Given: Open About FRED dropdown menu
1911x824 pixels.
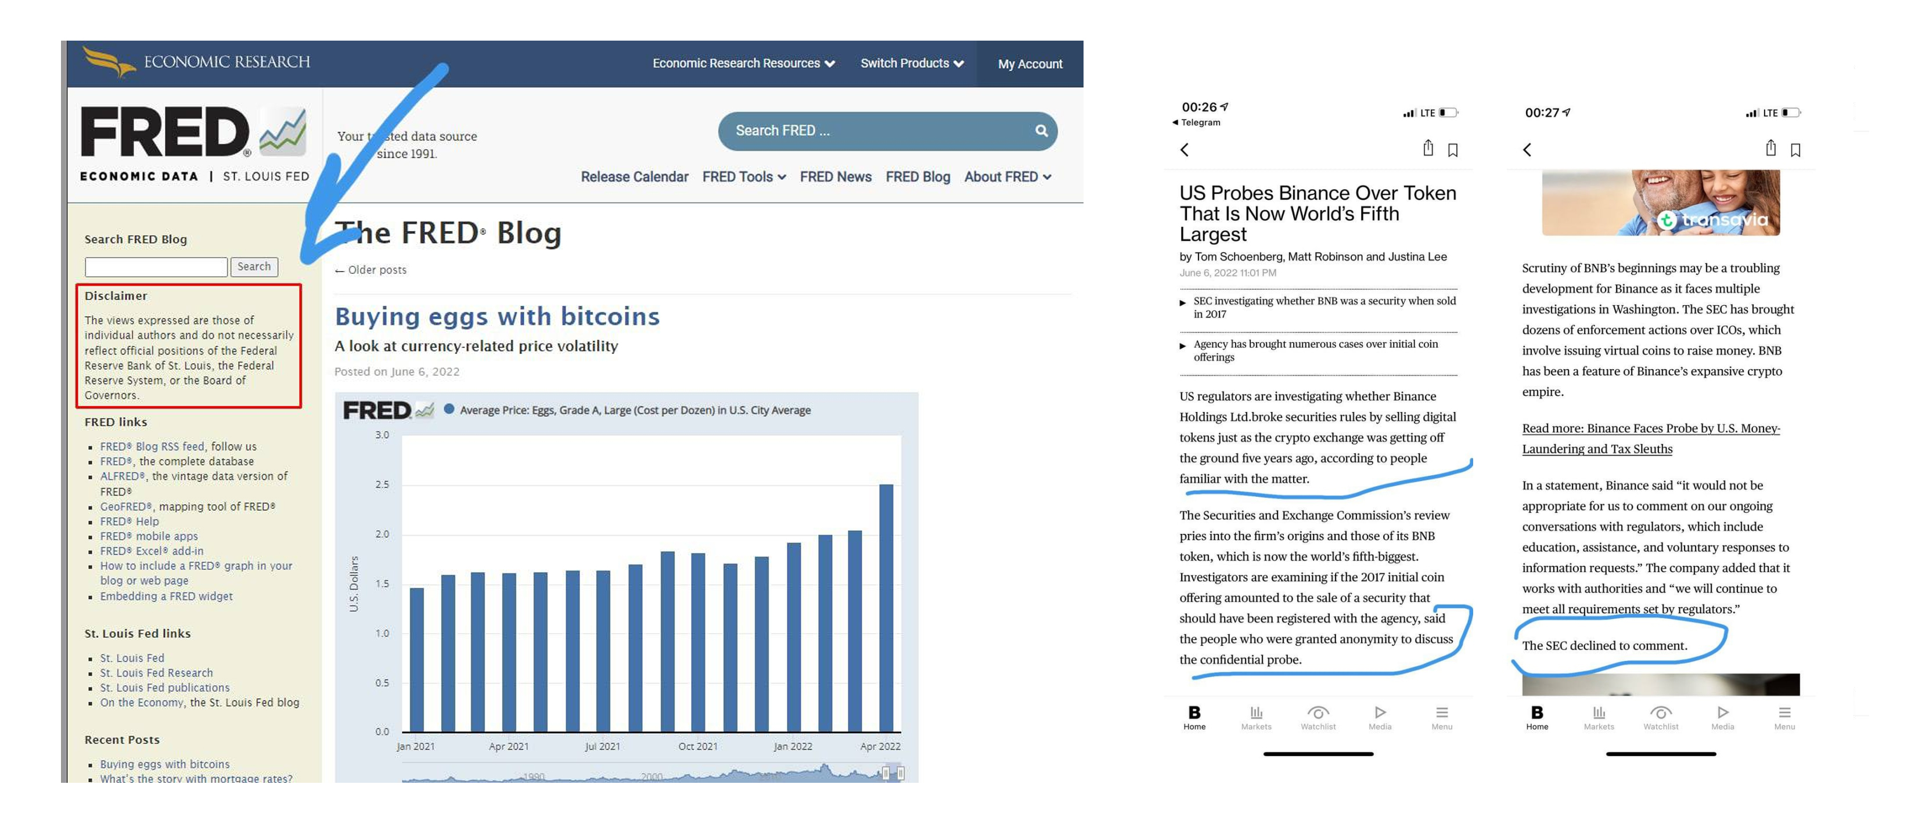Looking at the screenshot, I should 1007,176.
